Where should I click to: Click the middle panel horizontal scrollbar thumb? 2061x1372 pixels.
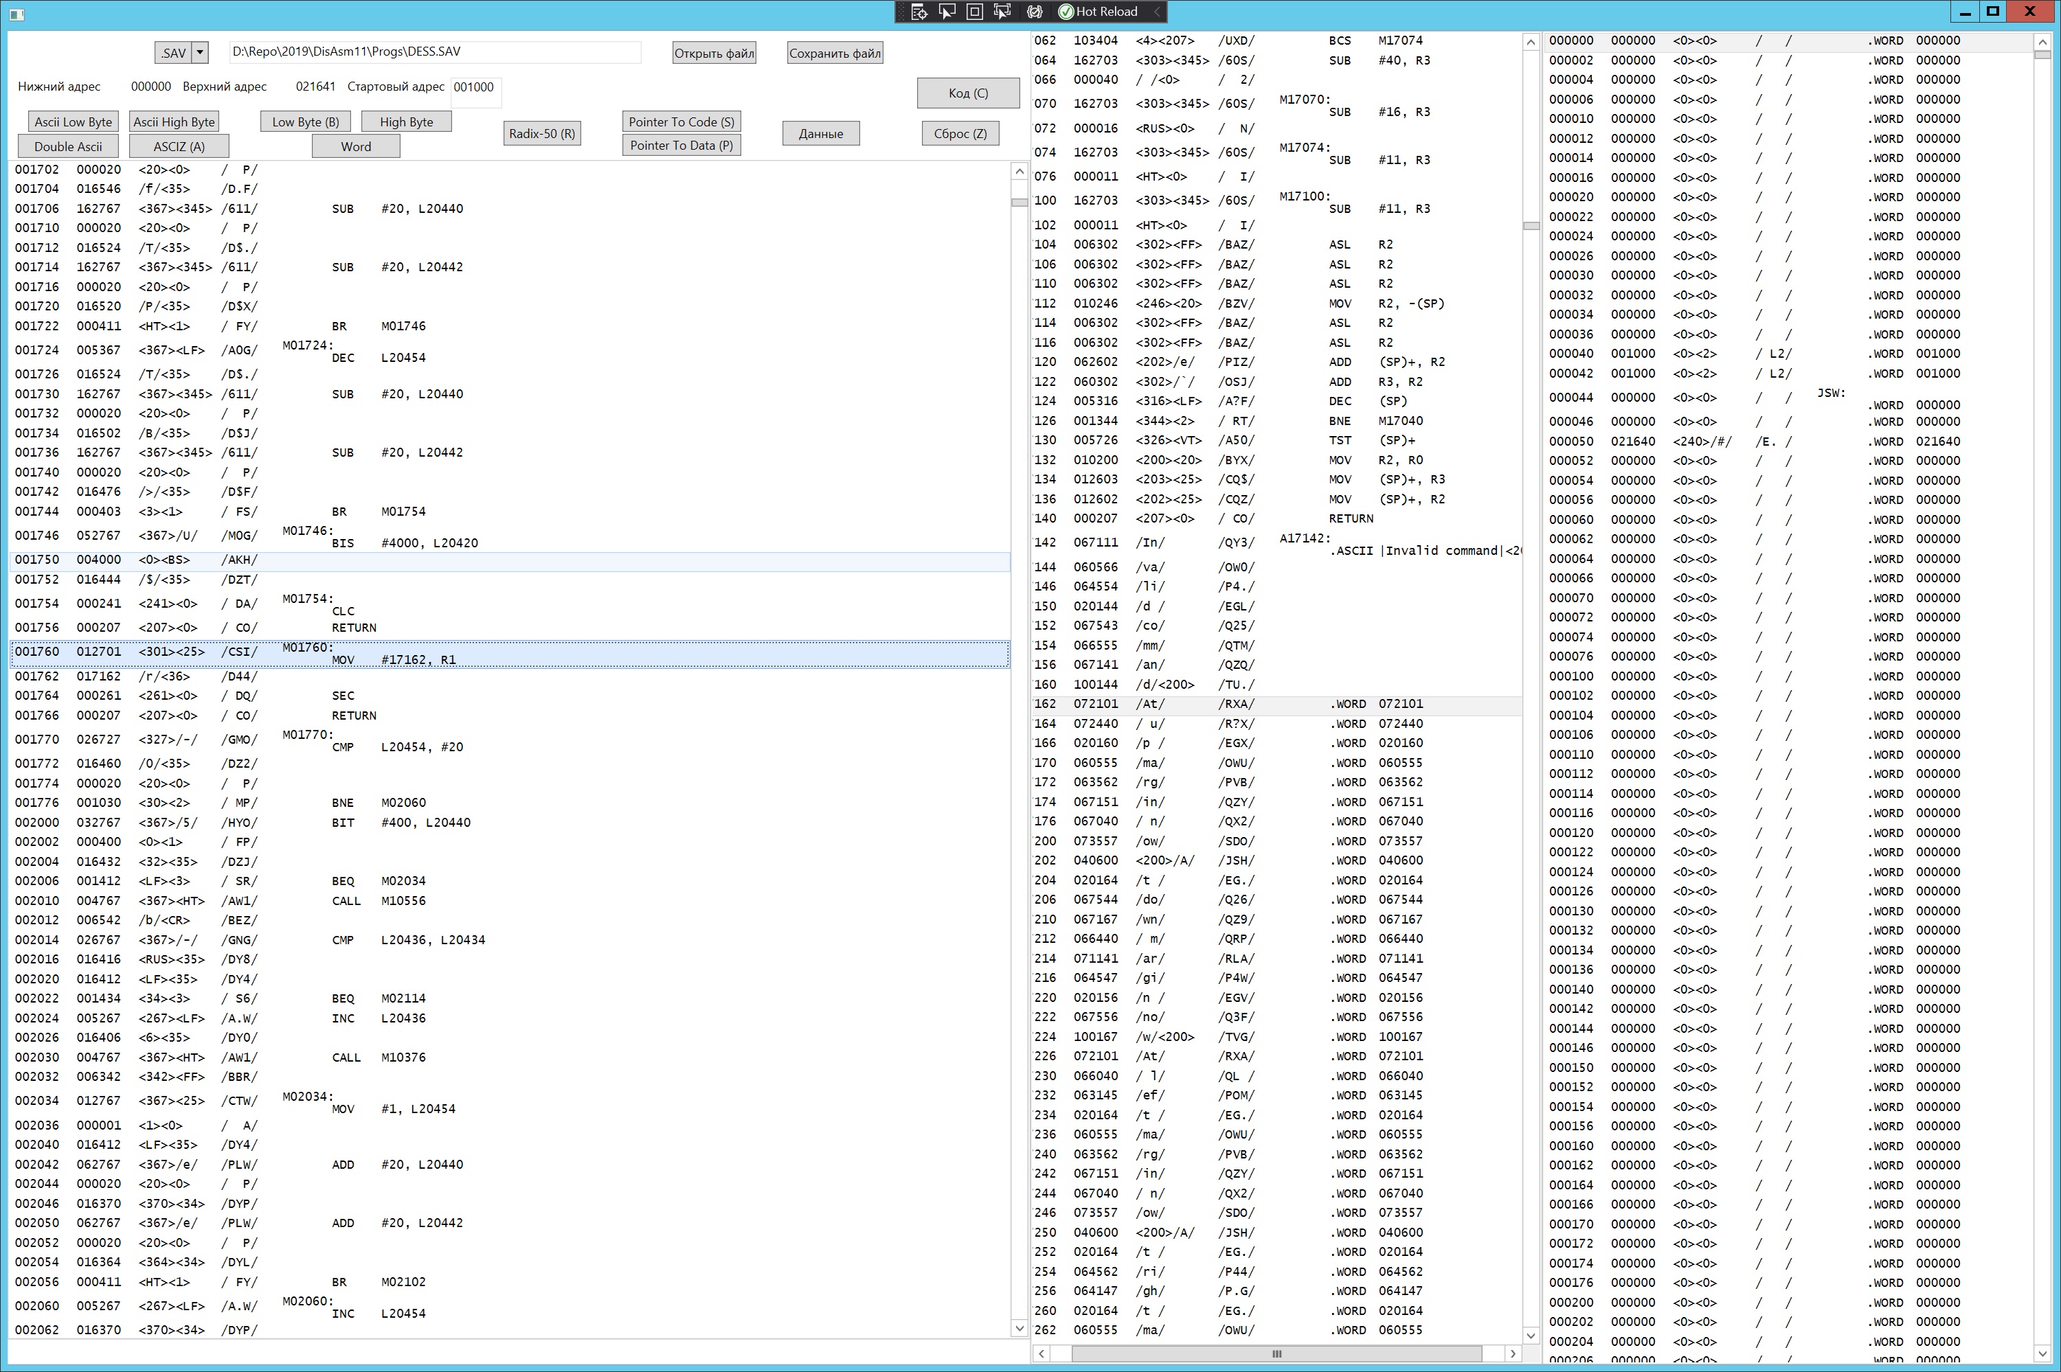1276,1353
